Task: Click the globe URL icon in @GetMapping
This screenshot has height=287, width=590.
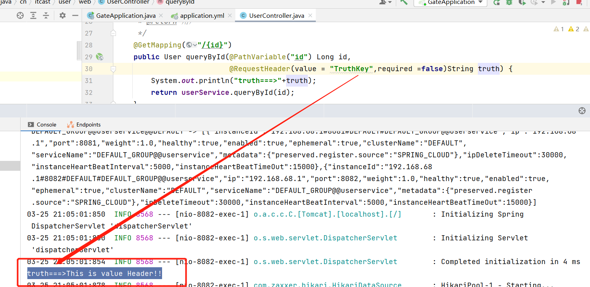Action: click(189, 45)
